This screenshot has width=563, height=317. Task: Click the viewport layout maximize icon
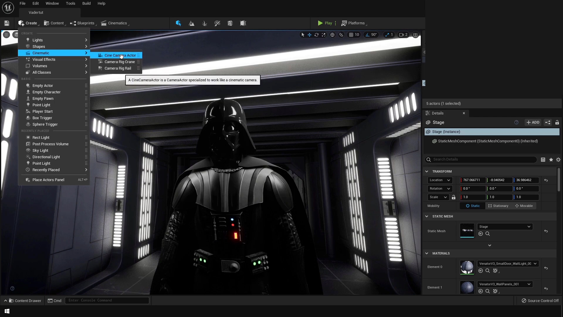tap(415, 35)
